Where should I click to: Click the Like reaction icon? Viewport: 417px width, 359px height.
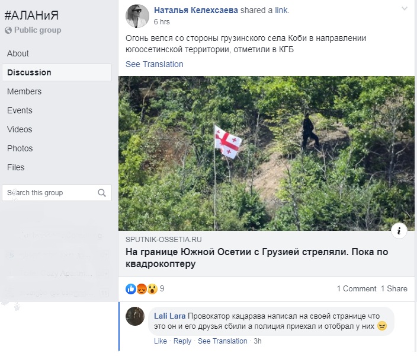click(131, 289)
